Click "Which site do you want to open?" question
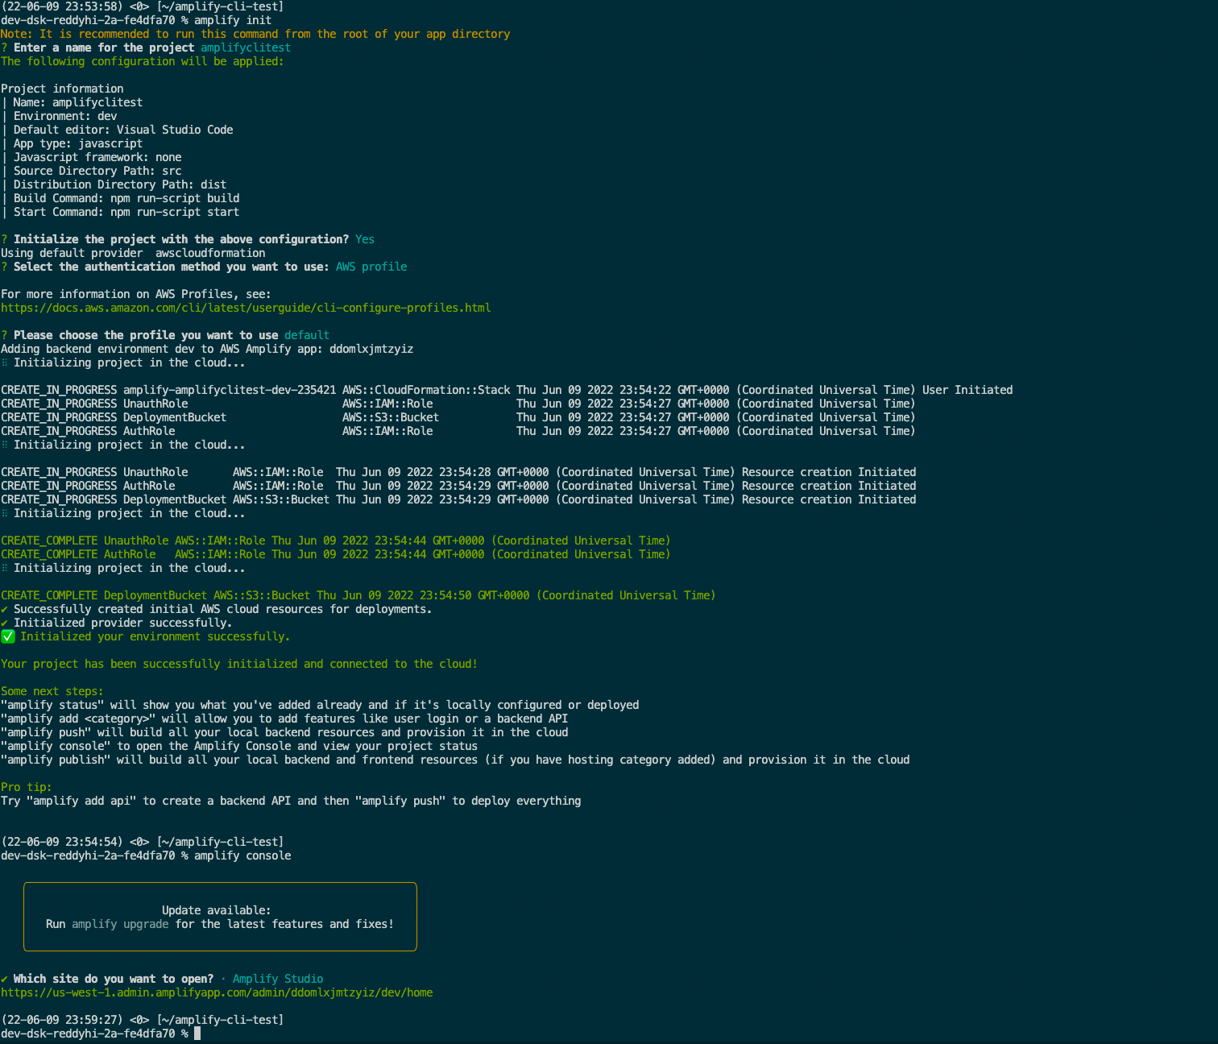Image resolution: width=1218 pixels, height=1044 pixels. [x=114, y=979]
